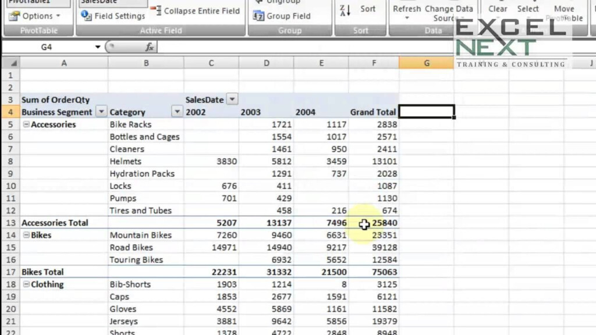The height and width of the screenshot is (335, 596).
Task: Click the 'Bib-Shorts' cell
Action: (x=146, y=284)
